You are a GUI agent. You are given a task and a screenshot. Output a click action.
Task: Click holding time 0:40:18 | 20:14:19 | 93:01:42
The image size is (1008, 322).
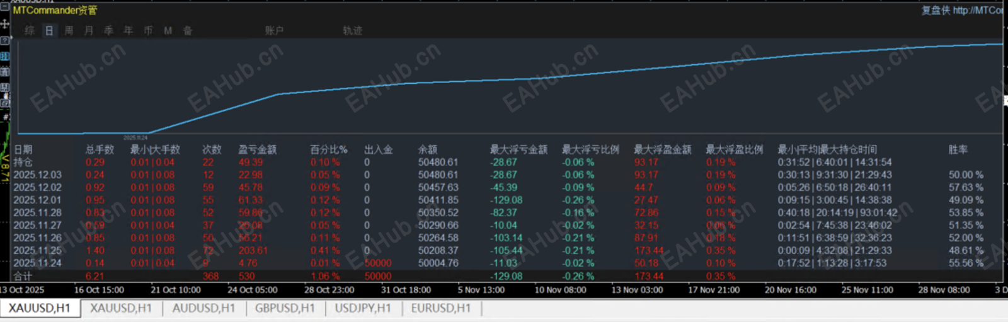point(837,212)
